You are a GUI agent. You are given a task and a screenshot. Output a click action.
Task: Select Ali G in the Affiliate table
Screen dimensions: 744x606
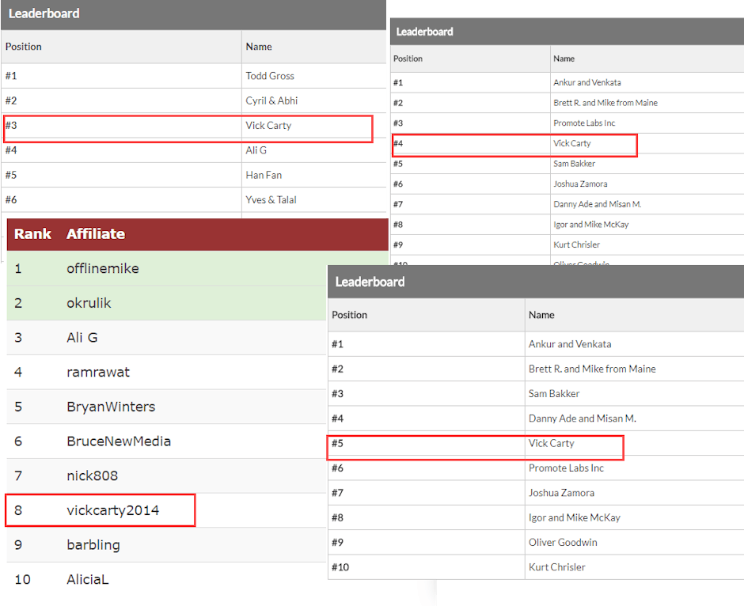82,338
